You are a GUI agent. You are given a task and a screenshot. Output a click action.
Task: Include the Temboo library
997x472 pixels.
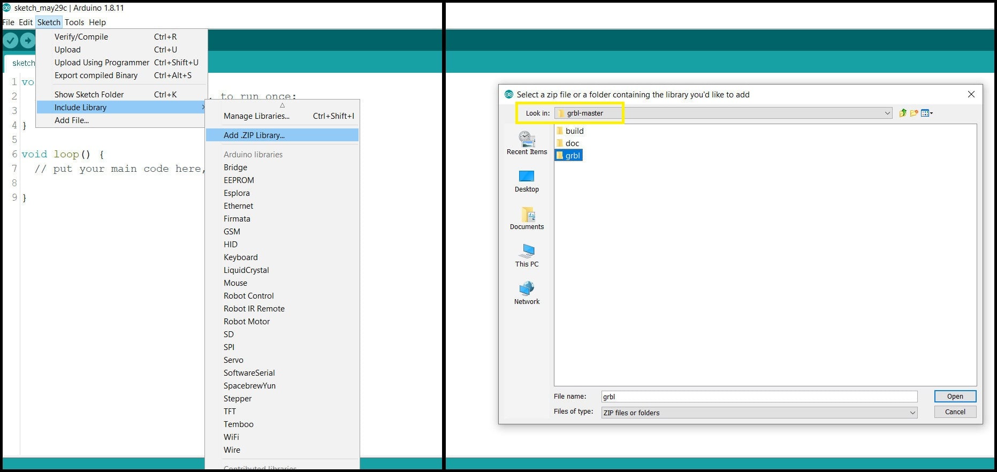[282, 424]
